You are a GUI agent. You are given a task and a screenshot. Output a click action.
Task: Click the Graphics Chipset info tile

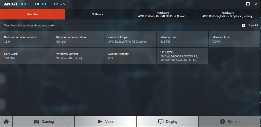coord(130,39)
